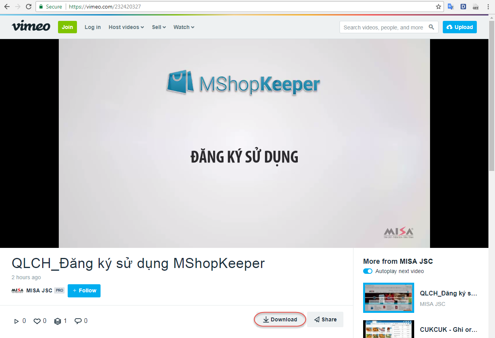Open the Share button
The image size is (495, 338).
click(x=325, y=319)
